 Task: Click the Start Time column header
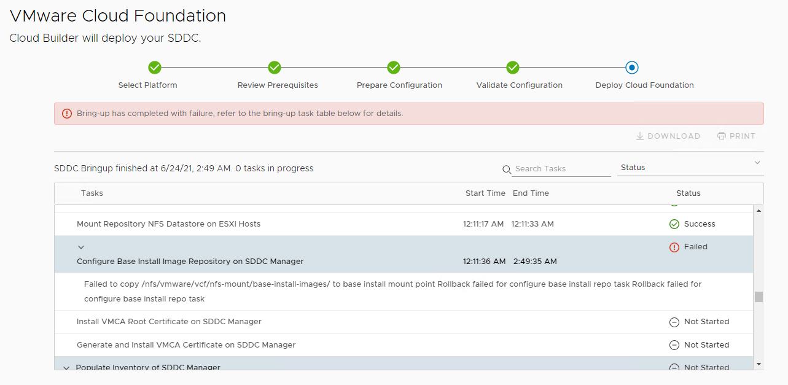click(485, 193)
